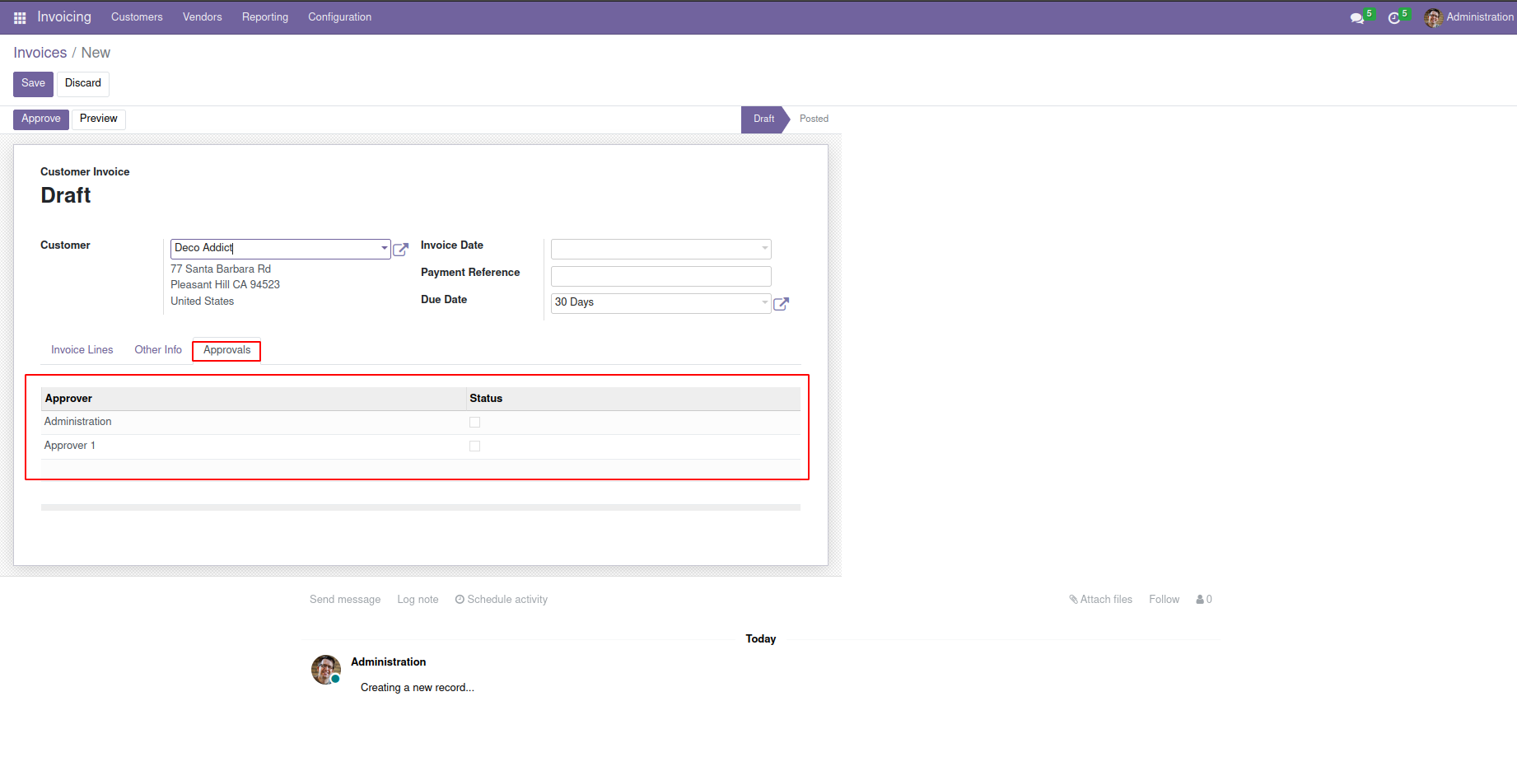Click the Posted status stage
This screenshot has height=776, width=1517.
[814, 119]
